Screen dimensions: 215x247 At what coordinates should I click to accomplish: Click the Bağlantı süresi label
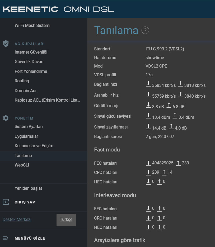[x=108, y=136]
